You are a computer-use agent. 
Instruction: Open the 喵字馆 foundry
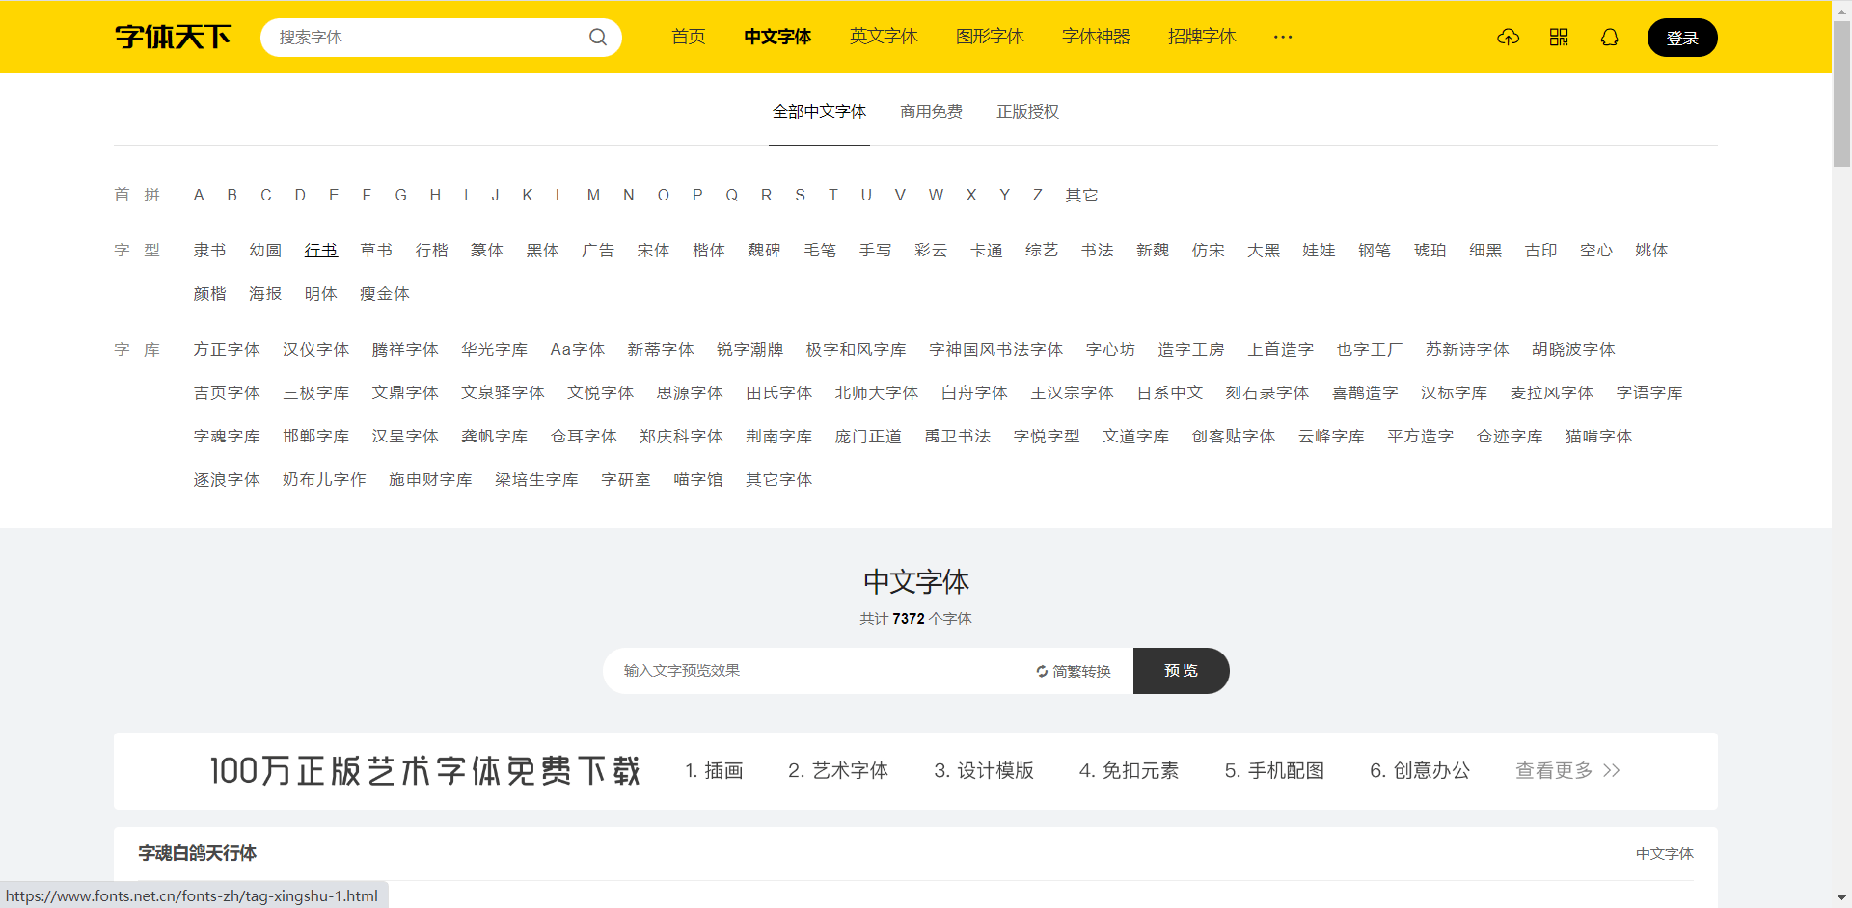698,480
